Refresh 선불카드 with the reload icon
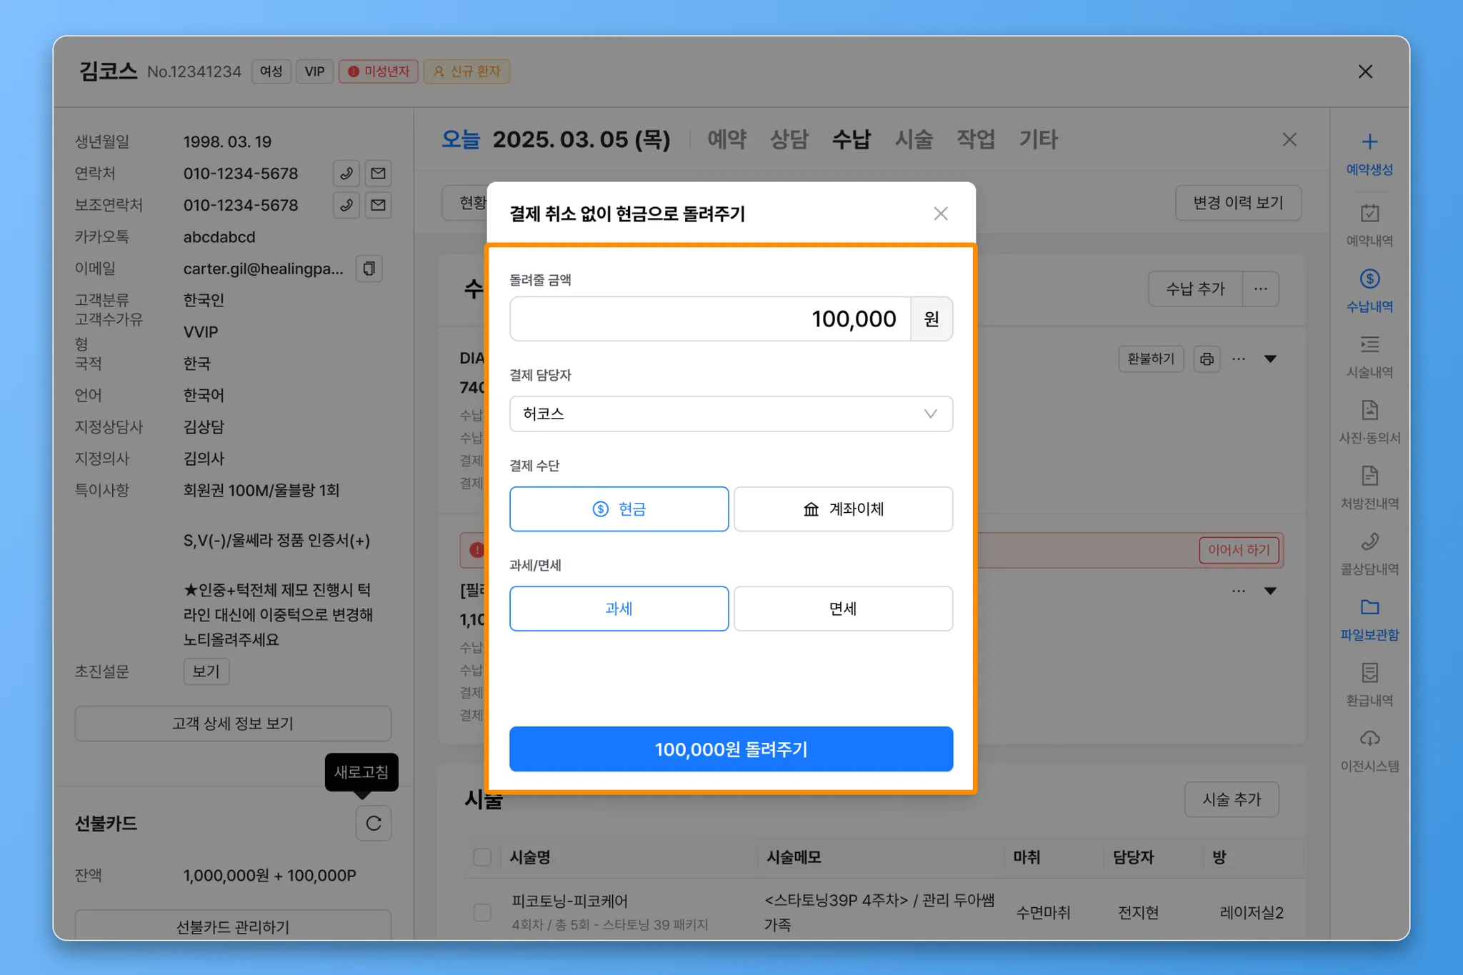The width and height of the screenshot is (1463, 975). (x=373, y=823)
